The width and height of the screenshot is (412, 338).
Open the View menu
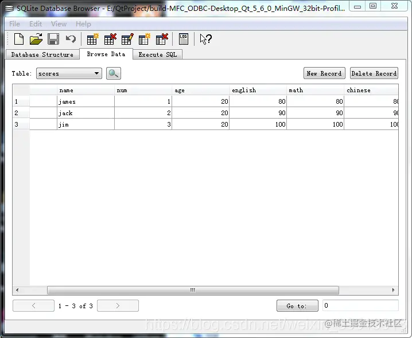click(x=59, y=24)
